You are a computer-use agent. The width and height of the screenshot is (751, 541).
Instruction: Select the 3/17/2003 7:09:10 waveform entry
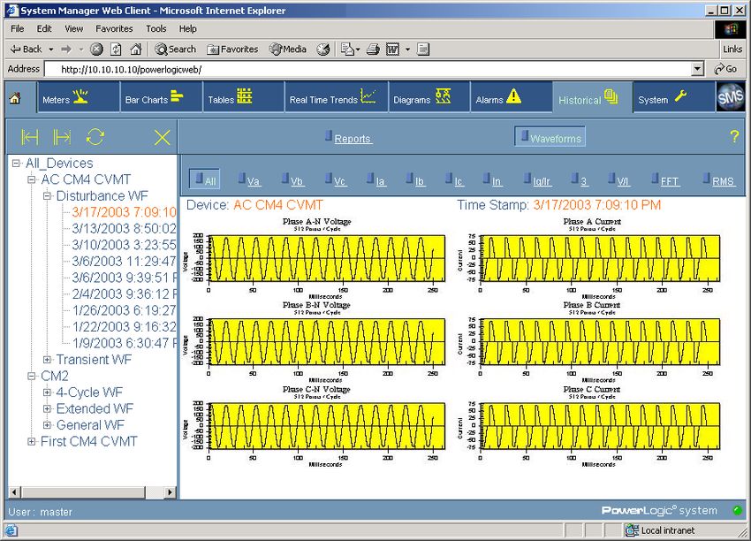[124, 212]
